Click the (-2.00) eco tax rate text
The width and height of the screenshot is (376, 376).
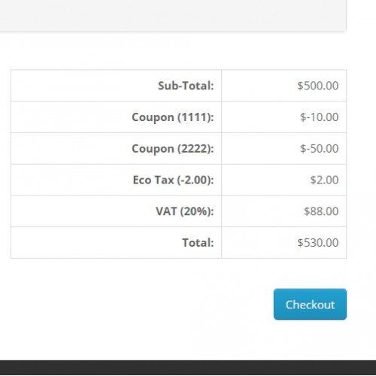click(x=196, y=180)
